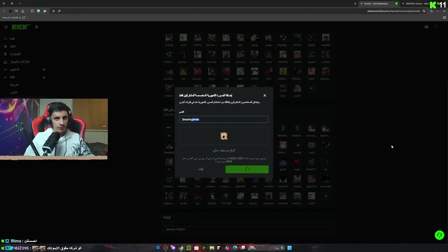448x252 pixels.
Task: Open the Roles sub-item in sidebar
Action: pos(14,92)
